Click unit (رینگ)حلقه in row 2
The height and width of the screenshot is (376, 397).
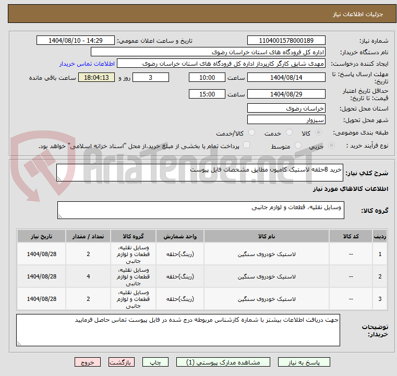180,277
